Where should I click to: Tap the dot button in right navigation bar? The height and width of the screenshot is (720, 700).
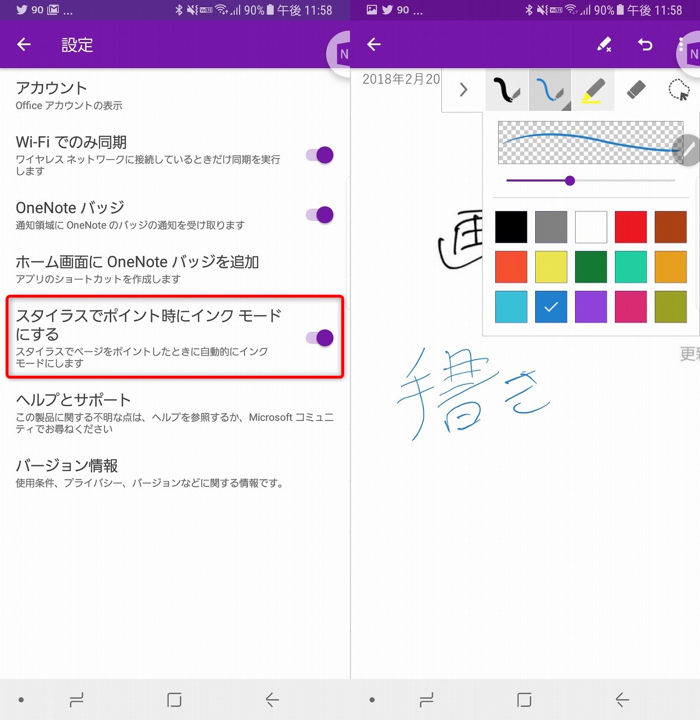pos(372,700)
